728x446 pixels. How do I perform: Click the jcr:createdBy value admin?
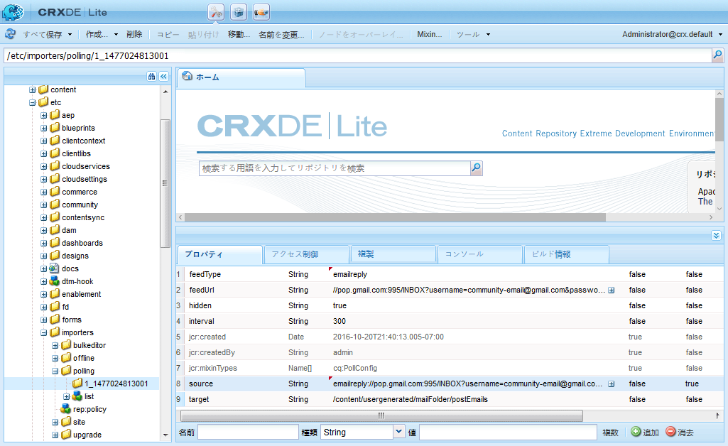(x=343, y=352)
